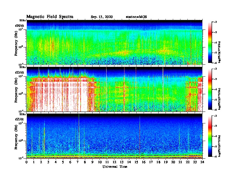Click the hour "10" tick label
The width and height of the screenshot is (241, 186).
[100, 162]
